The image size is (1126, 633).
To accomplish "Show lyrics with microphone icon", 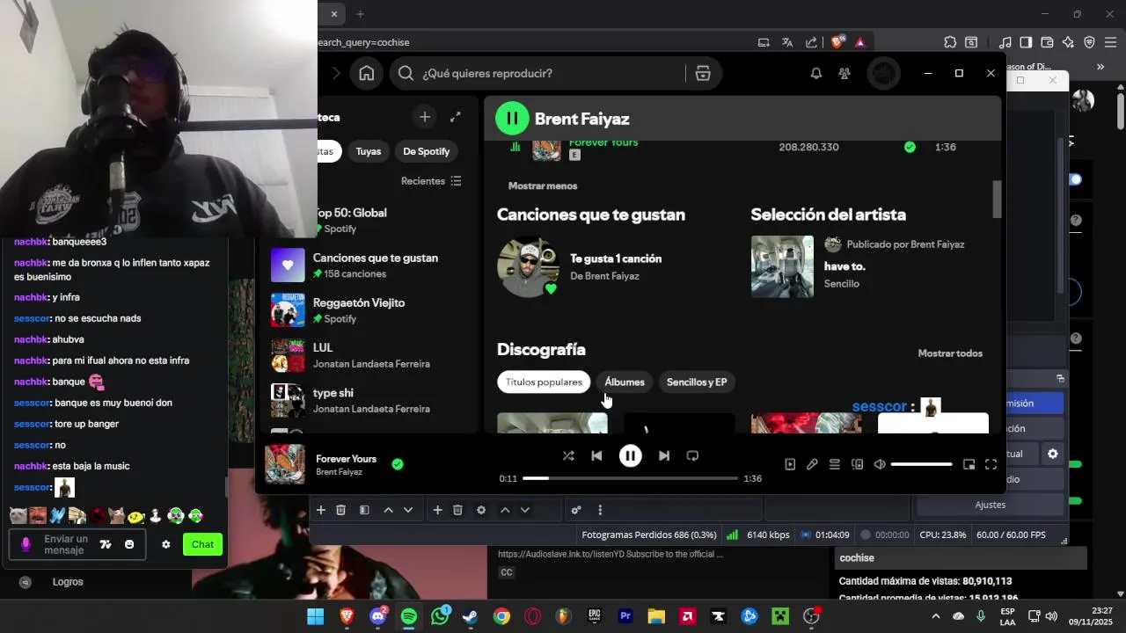I will coord(812,464).
